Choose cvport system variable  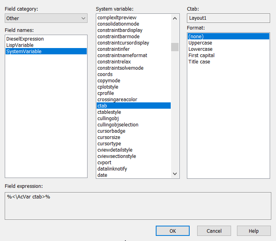pyautogui.click(x=134, y=162)
